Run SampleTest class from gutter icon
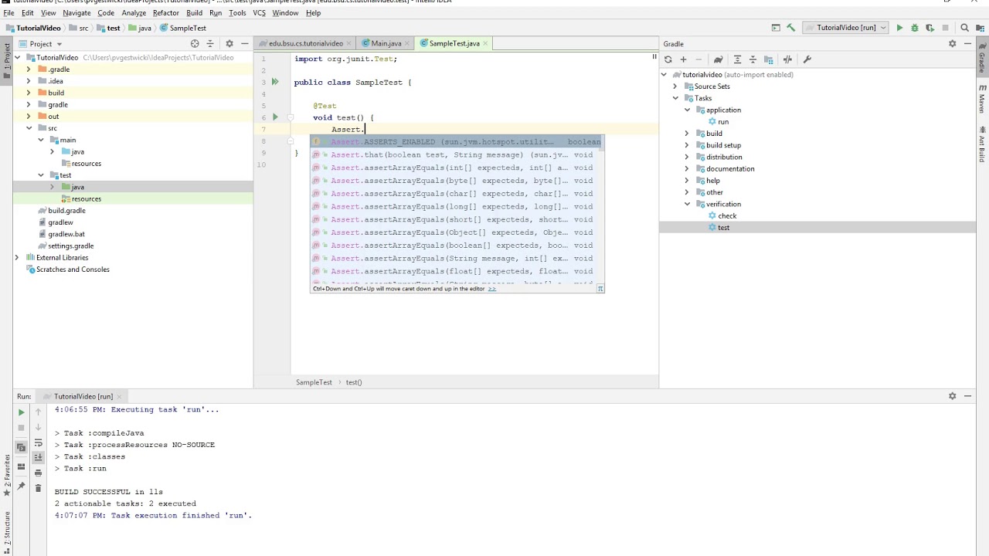Image resolution: width=989 pixels, height=556 pixels. click(x=274, y=82)
